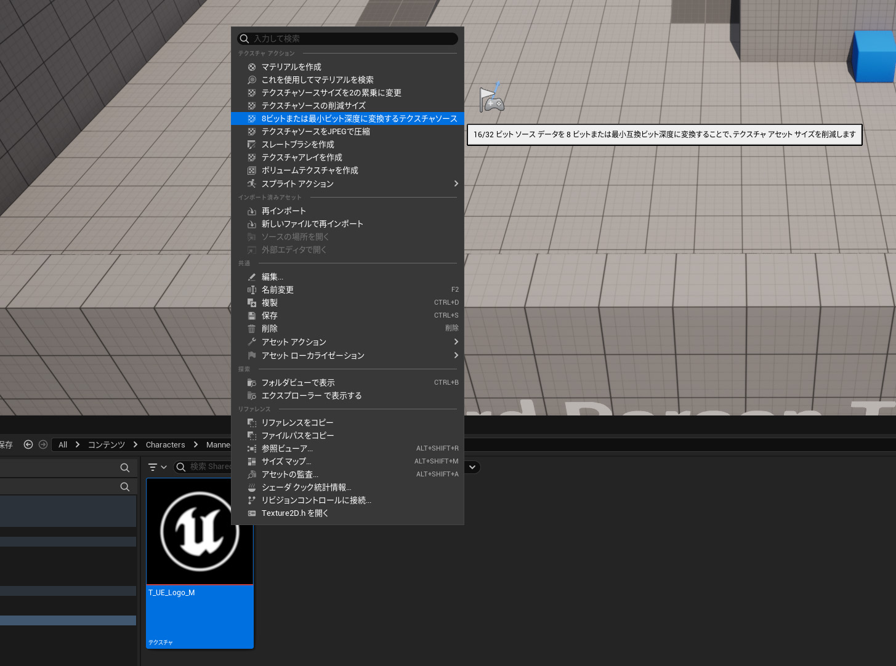Select マテリアルを作成 to create a material
Screen dimensions: 896x666
pos(289,66)
